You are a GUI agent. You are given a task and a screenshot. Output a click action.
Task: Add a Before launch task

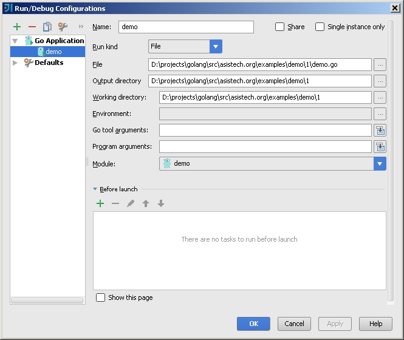[x=100, y=203]
